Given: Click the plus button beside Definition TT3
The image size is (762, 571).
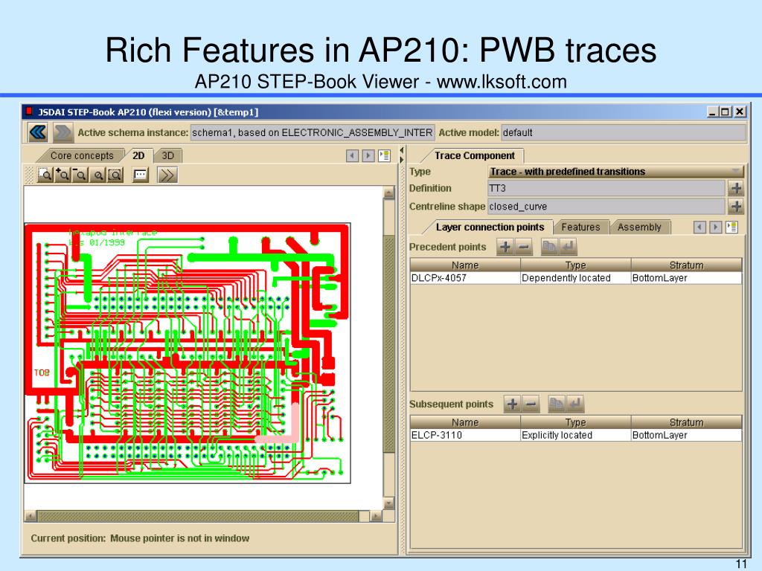Looking at the screenshot, I should pos(736,188).
